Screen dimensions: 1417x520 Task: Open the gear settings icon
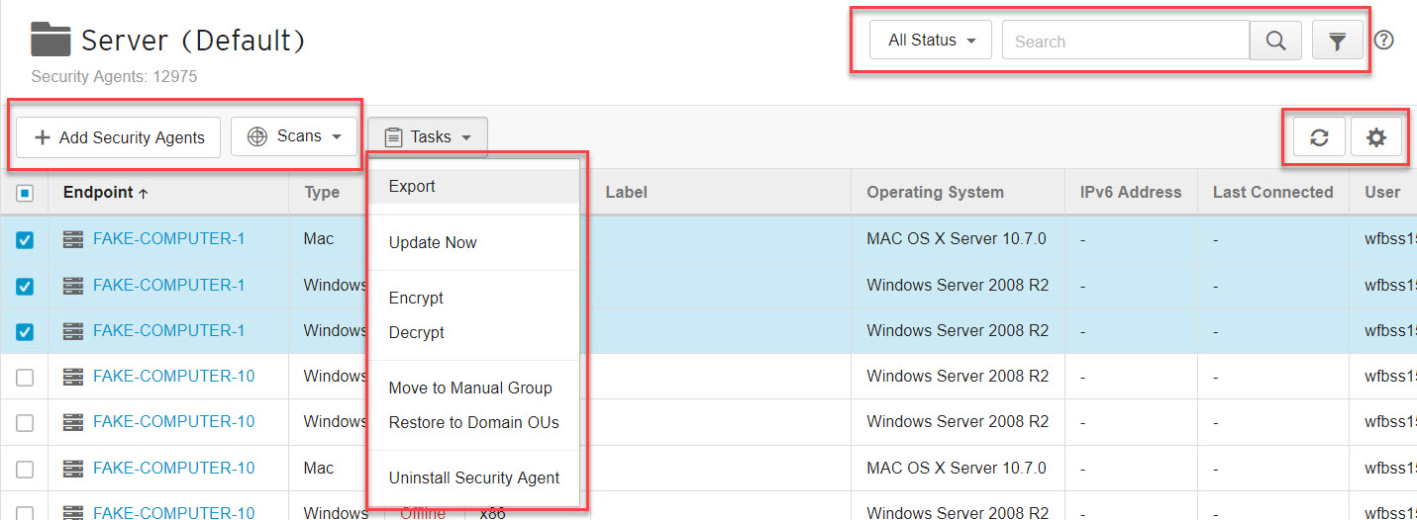(1375, 137)
